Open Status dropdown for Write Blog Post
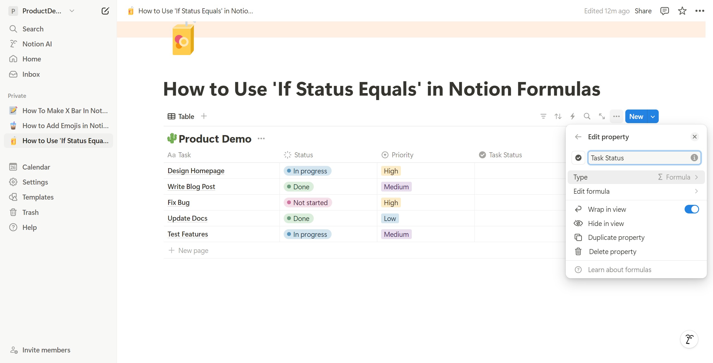Screen dimensions: 713x363 click(x=298, y=187)
